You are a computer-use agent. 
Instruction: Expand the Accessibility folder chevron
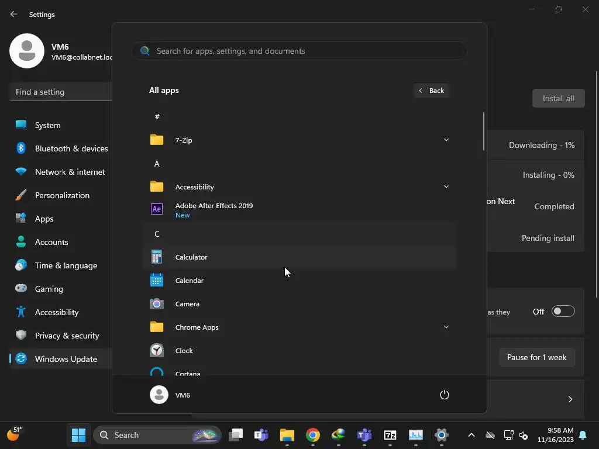click(x=446, y=186)
